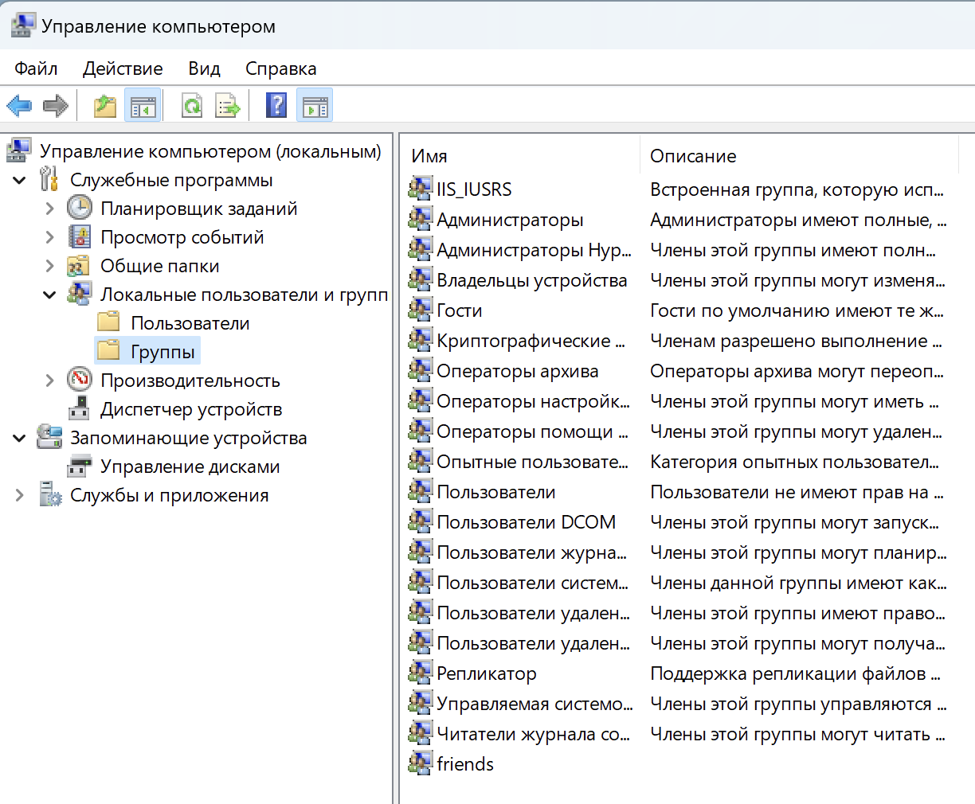Viewport: 975px width, 804px height.
Task: Toggle the Action pane toolbar button
Action: 315,105
